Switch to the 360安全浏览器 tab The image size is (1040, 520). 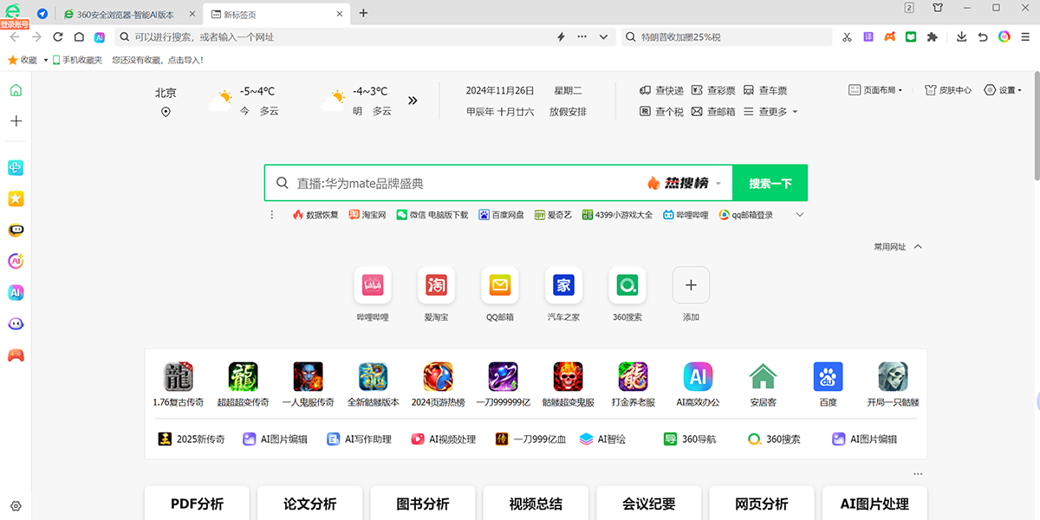coord(126,13)
